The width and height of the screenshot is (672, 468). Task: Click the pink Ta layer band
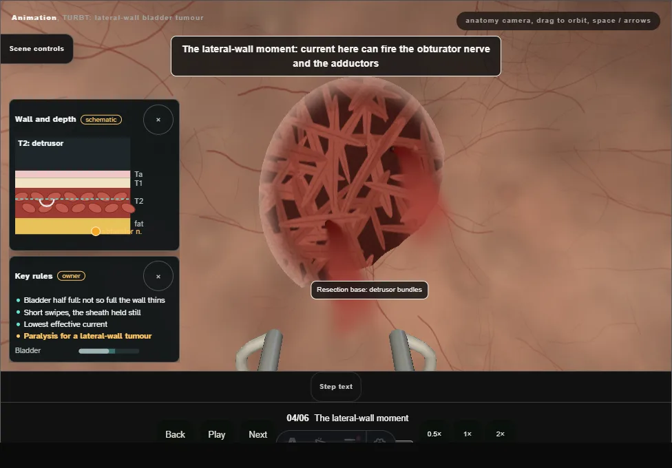[72, 174]
